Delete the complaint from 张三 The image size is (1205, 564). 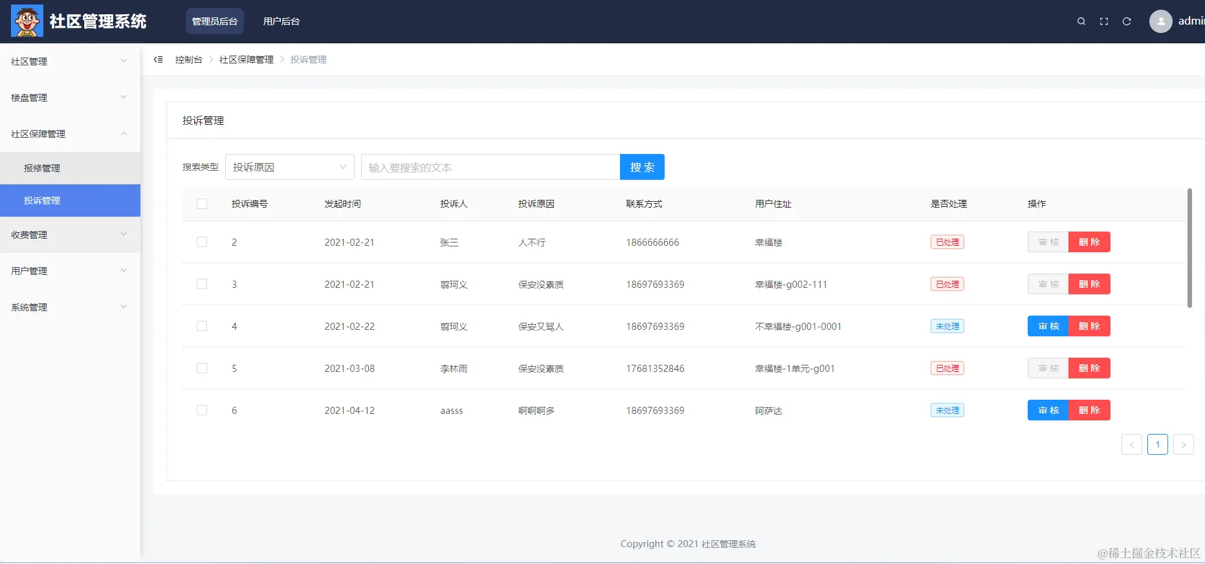click(1090, 242)
